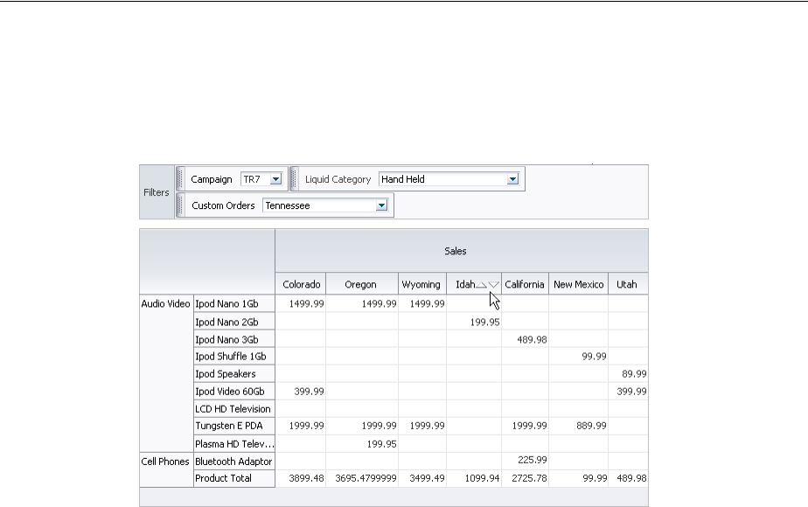Select the LCD HD Television row header
808x507 pixels.
coord(234,409)
